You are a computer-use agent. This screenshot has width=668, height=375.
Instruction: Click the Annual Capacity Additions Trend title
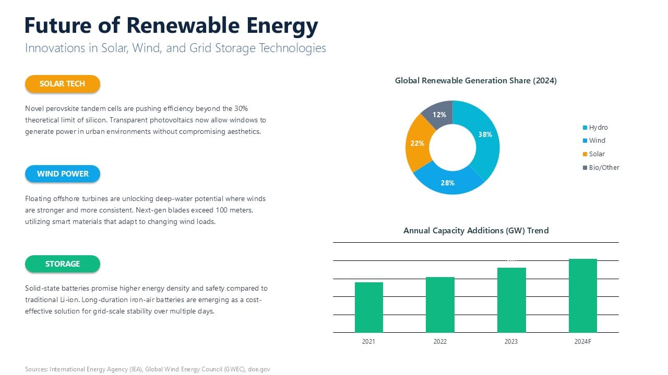pos(475,230)
